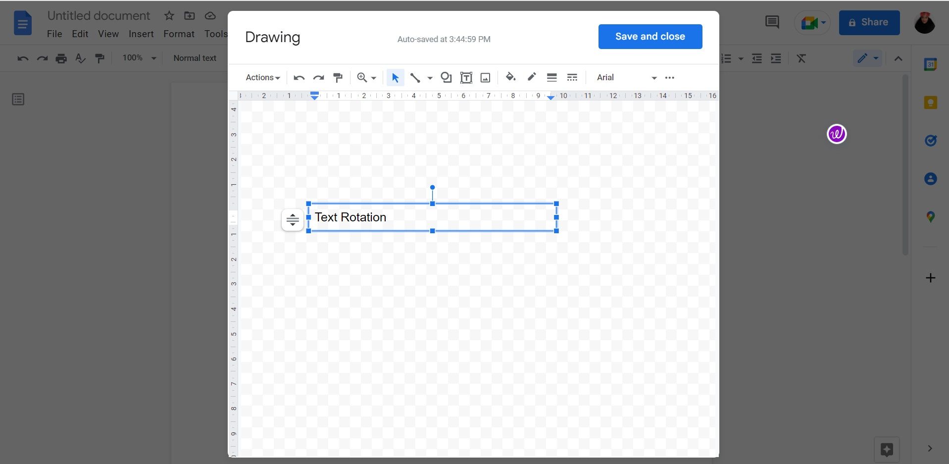Open More options three-dot menu
949x464 pixels.
click(670, 78)
